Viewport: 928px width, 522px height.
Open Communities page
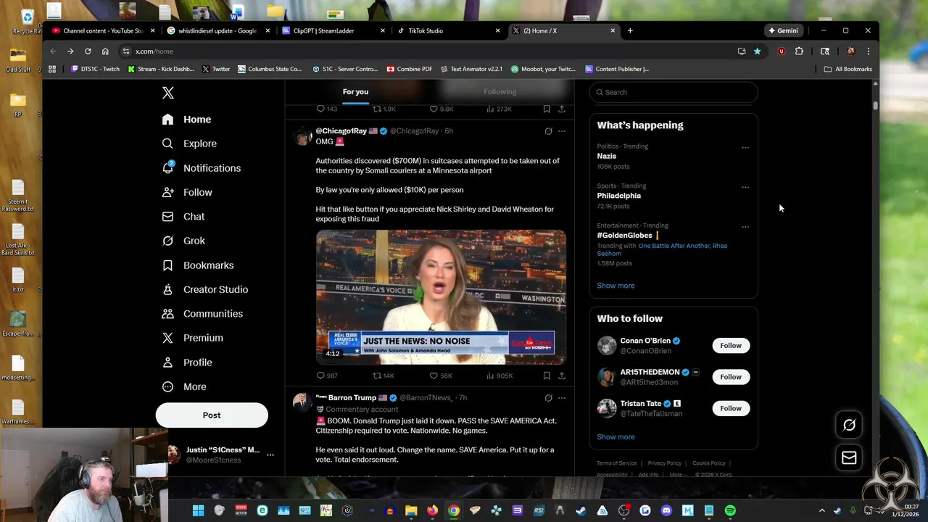[202, 314]
